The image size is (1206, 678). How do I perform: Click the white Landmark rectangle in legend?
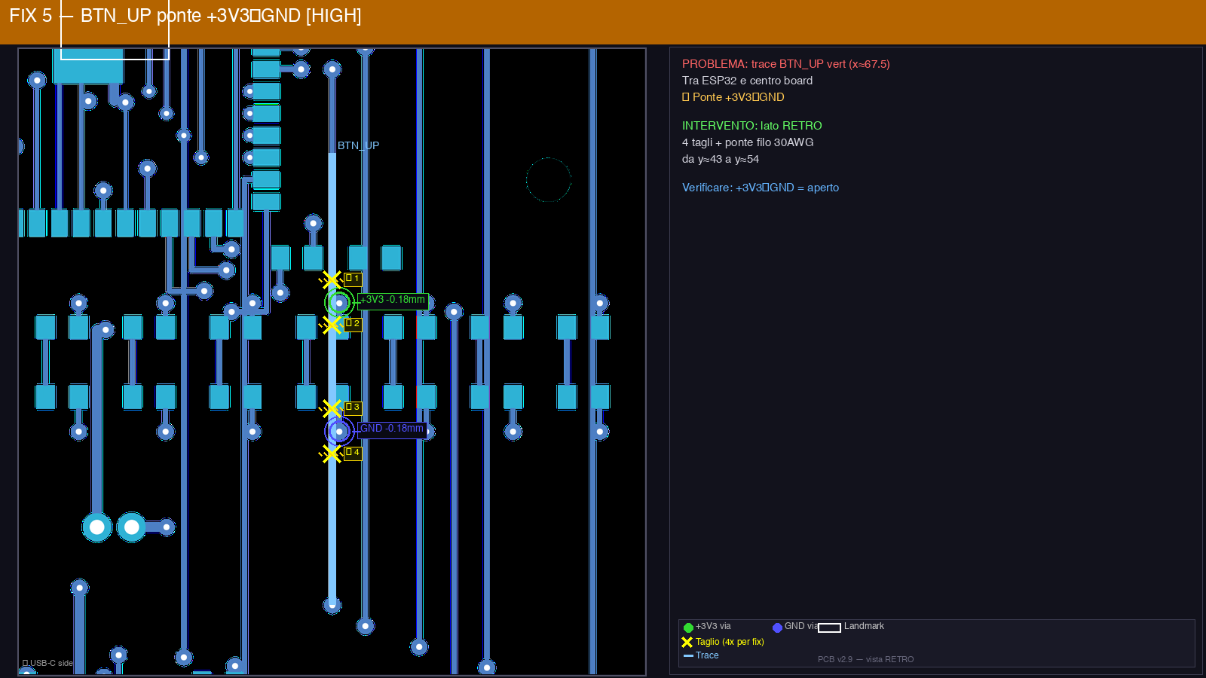click(829, 628)
